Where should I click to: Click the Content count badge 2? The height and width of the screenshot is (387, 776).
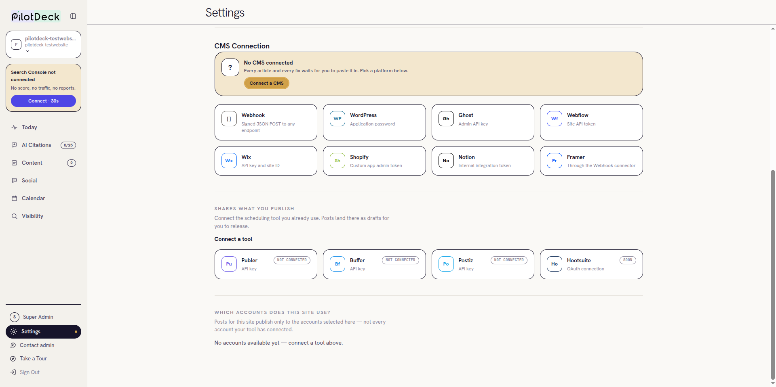pos(72,163)
